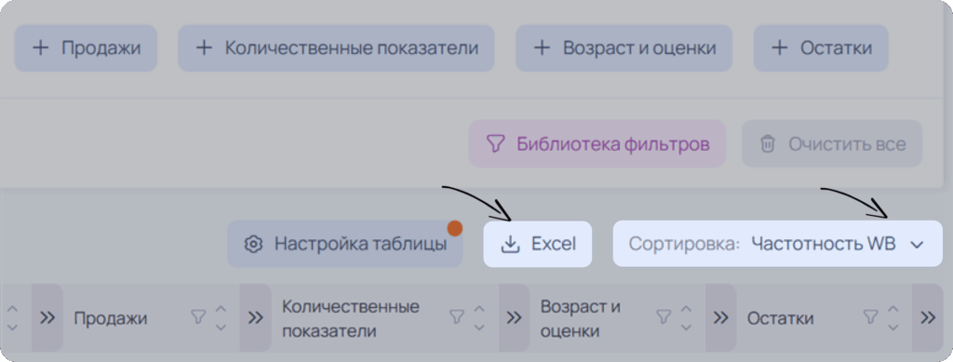Open the filter funnel in Количественные показатели column
This screenshot has height=362, width=953.
pyautogui.click(x=456, y=317)
